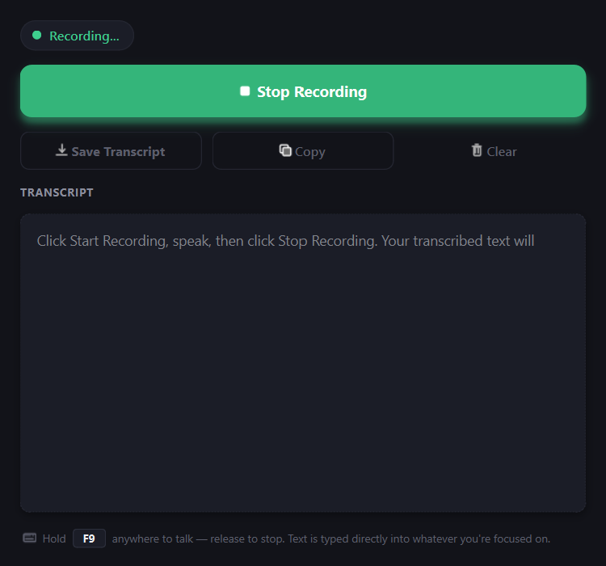Image resolution: width=606 pixels, height=566 pixels.
Task: Click the 'Hold' label text
Action: click(54, 539)
